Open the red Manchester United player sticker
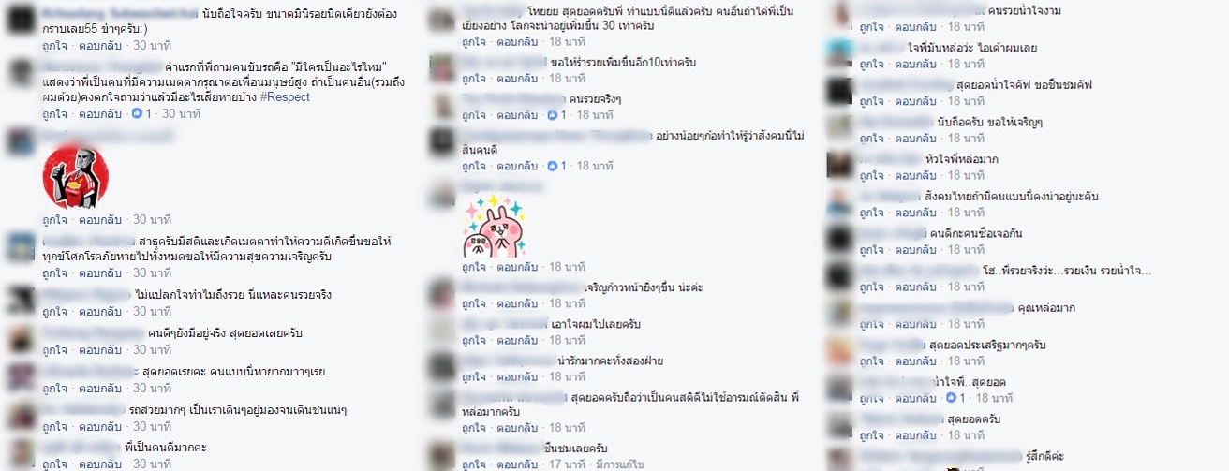This screenshot has height=471, width=1229. click(76, 177)
